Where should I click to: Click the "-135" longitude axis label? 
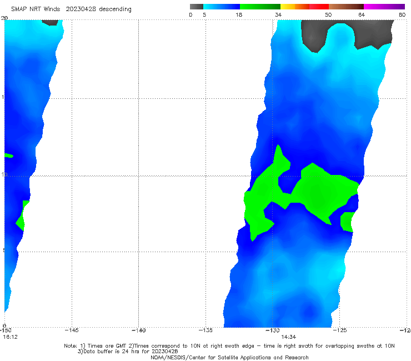205,330
